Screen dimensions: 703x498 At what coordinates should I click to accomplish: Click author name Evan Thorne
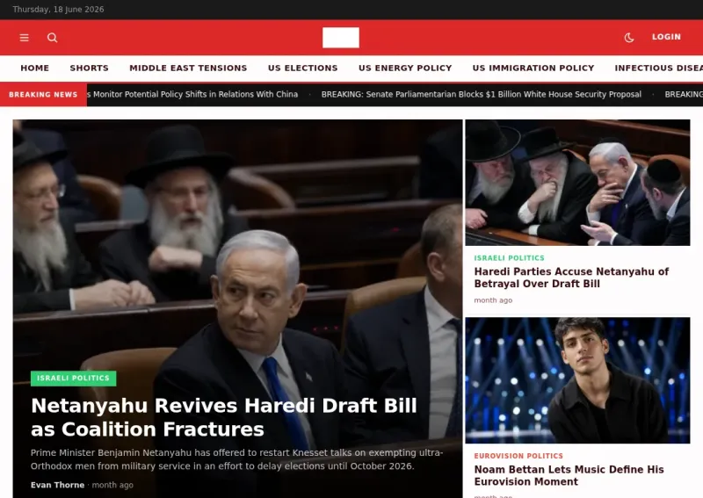[57, 485]
